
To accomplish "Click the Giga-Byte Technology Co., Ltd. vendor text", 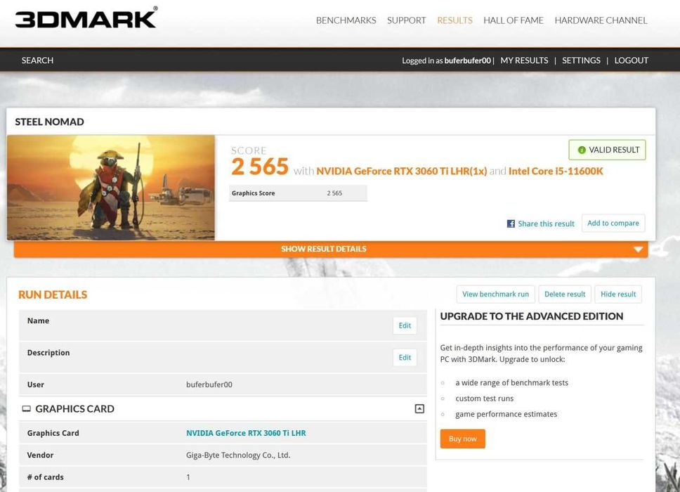I will pos(238,455).
